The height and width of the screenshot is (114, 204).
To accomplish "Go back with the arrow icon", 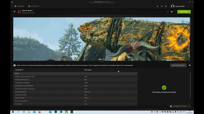I will pyautogui.click(x=14, y=11).
